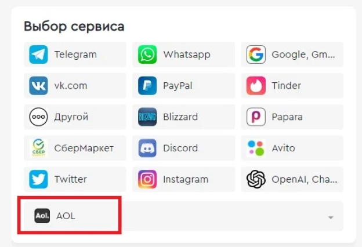Select the VK logo icon
Image resolution: width=362 pixels, height=247 pixels.
tap(38, 86)
